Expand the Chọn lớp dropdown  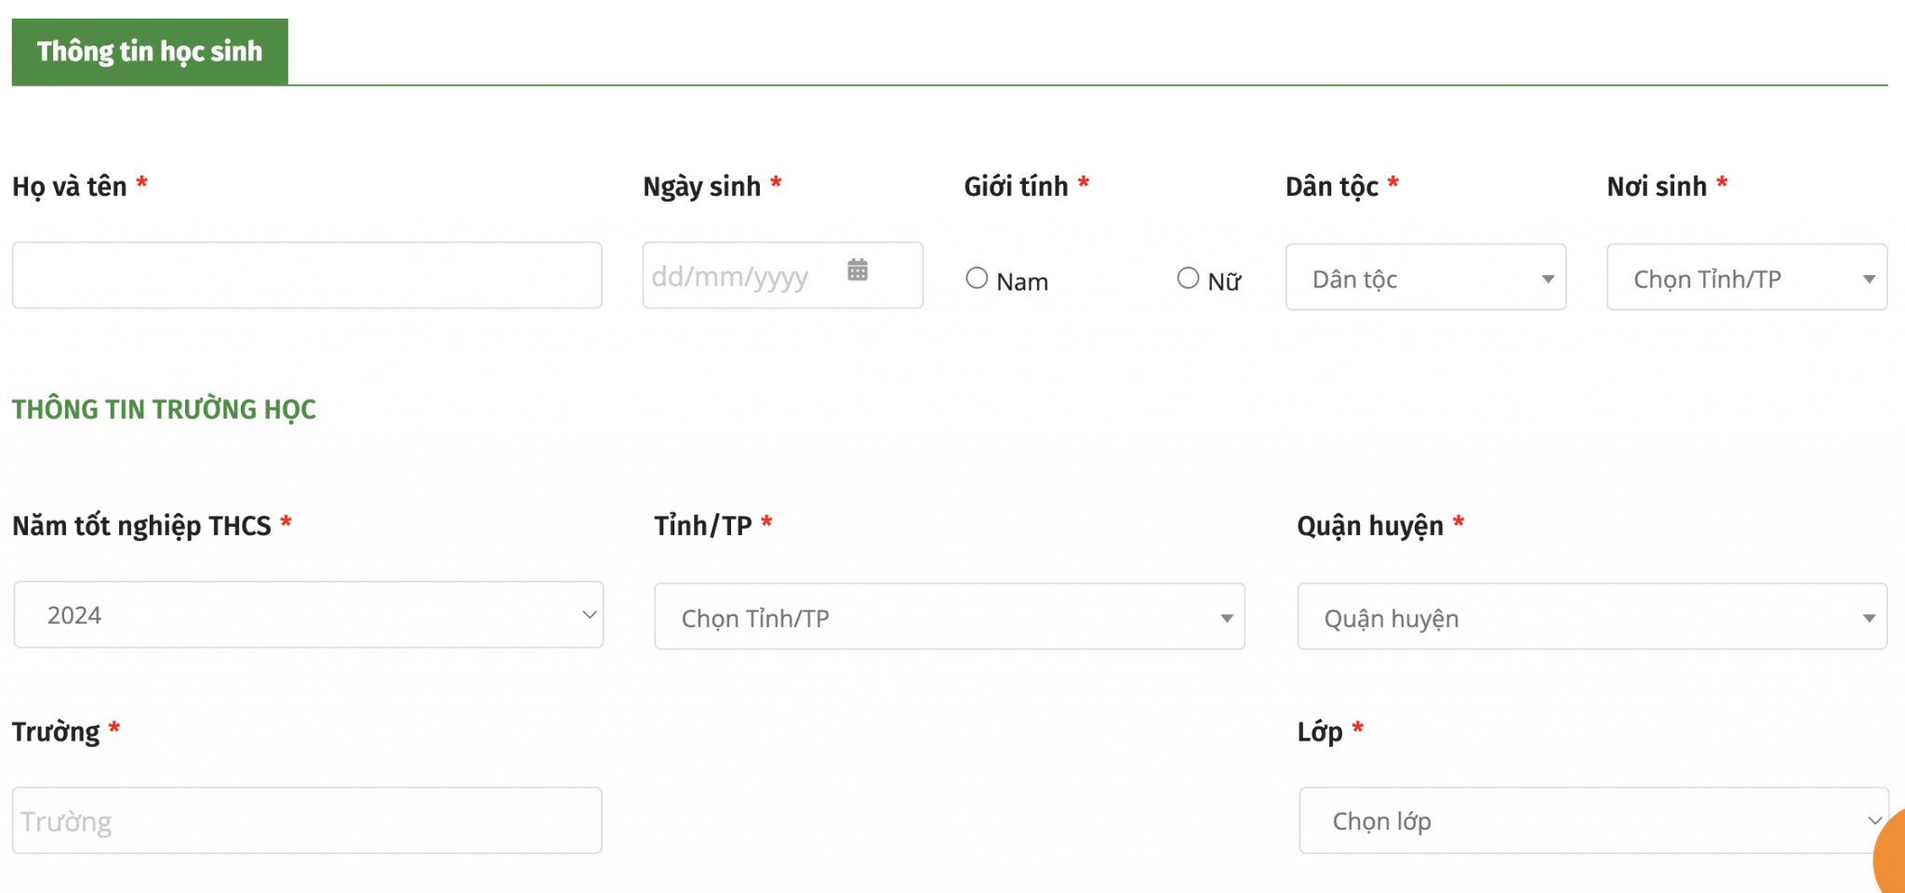point(1592,821)
